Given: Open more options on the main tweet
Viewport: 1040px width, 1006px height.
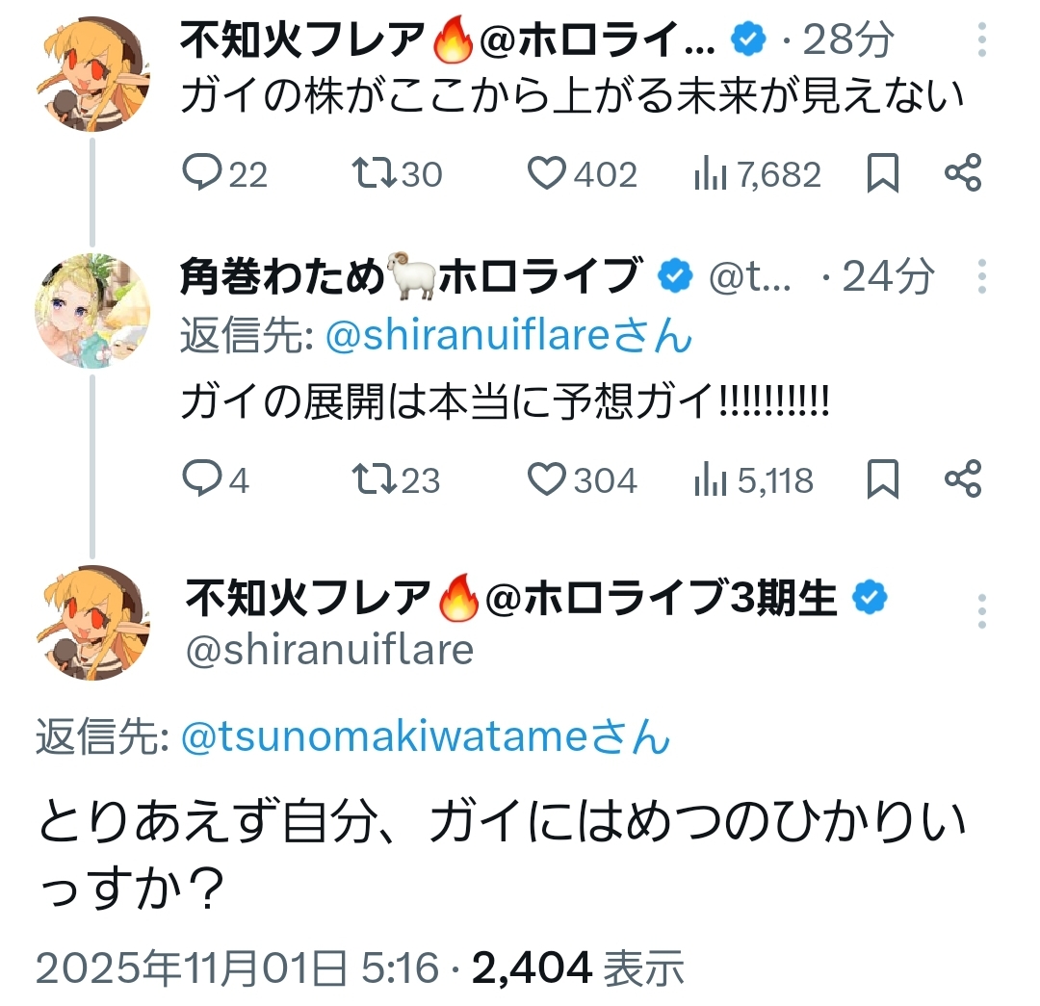Looking at the screenshot, I should point(981,611).
